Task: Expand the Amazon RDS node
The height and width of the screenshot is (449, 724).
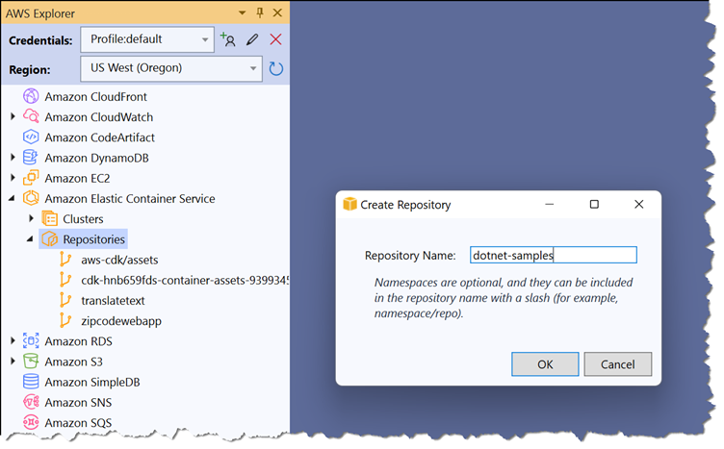Action: [13, 340]
